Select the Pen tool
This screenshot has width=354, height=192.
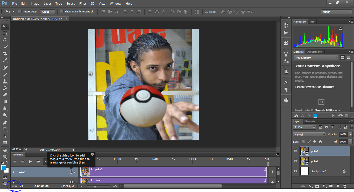tap(5, 122)
